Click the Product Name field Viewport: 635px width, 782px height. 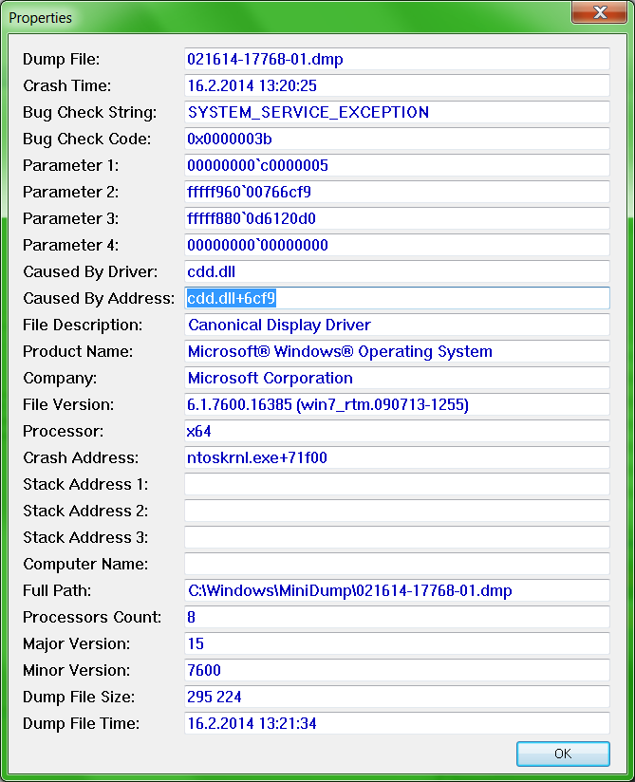pyautogui.click(x=397, y=351)
